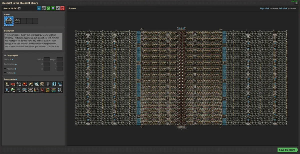Screen dimensions: 300x154
Task: Select the pipe component showing 6.0k
Action: [7, 84]
